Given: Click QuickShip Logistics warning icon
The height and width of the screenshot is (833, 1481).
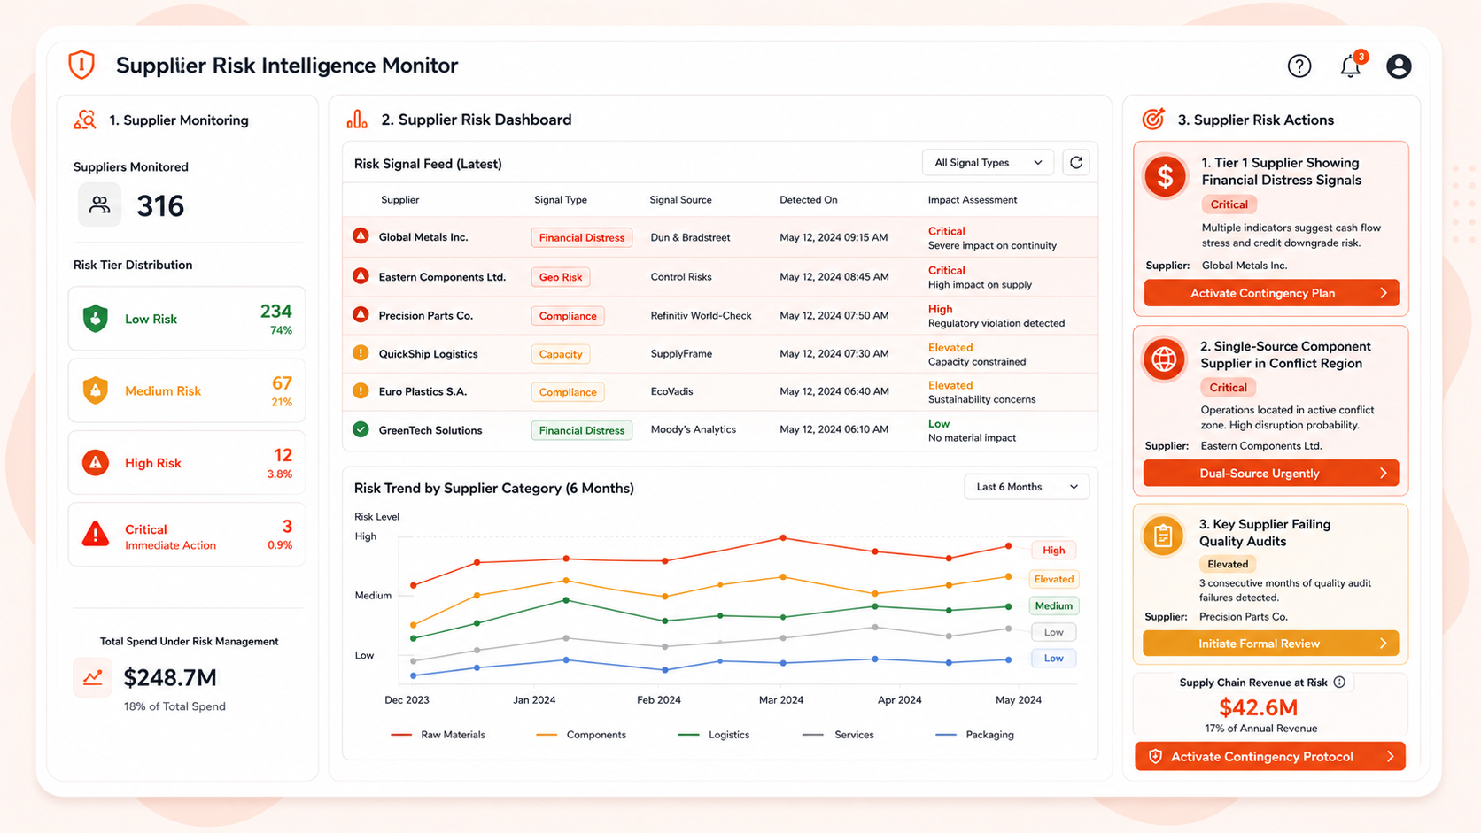Looking at the screenshot, I should click(x=361, y=353).
